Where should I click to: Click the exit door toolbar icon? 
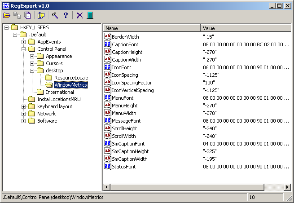(90, 15)
